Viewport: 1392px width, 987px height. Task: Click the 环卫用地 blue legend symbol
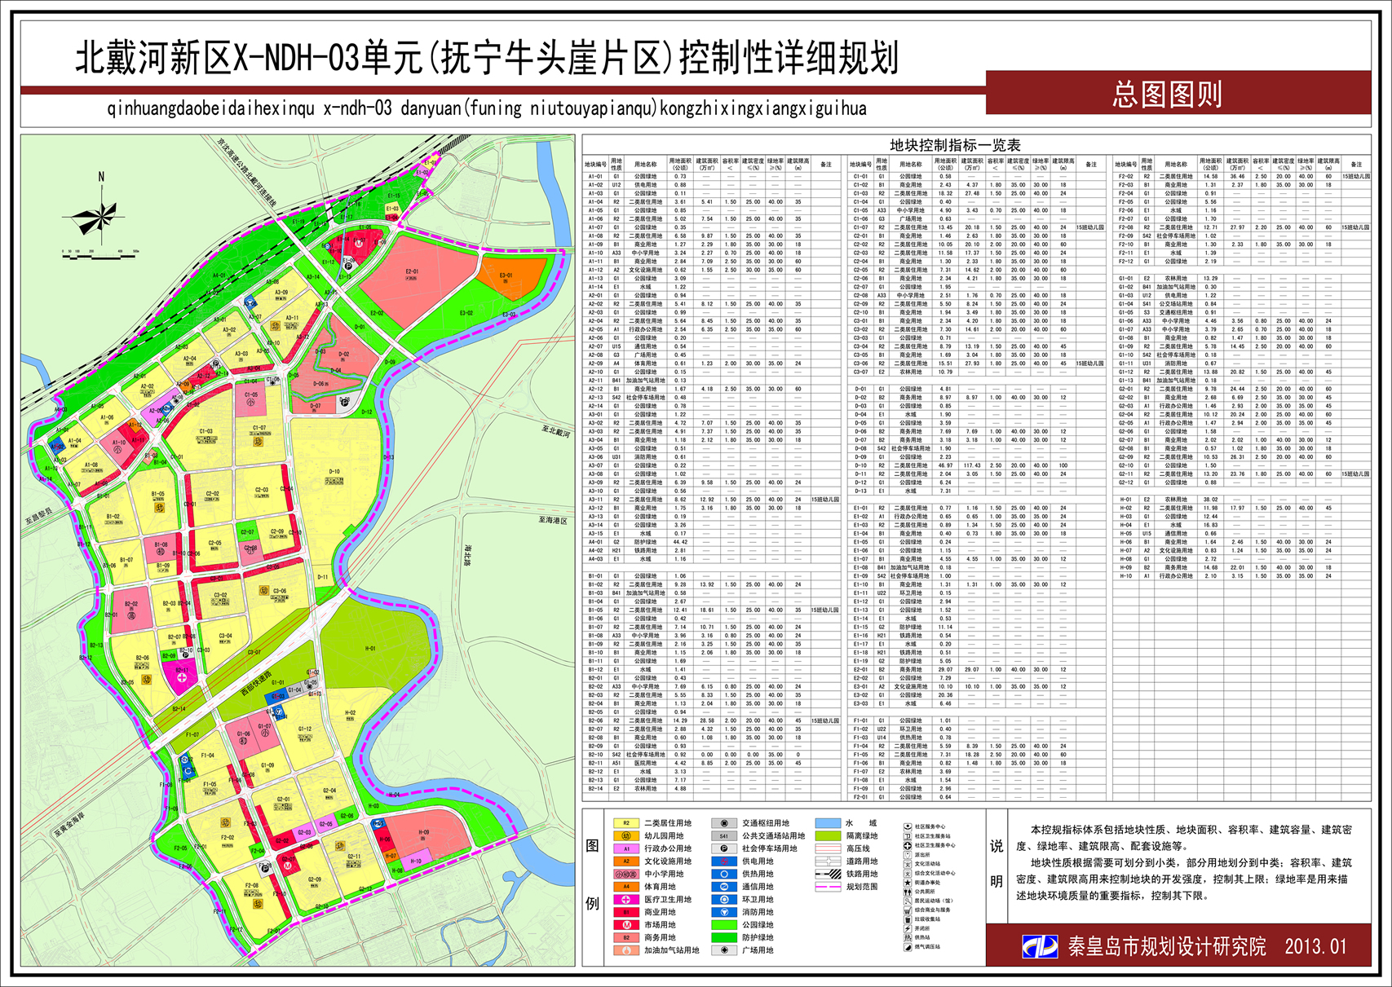pos(724,899)
